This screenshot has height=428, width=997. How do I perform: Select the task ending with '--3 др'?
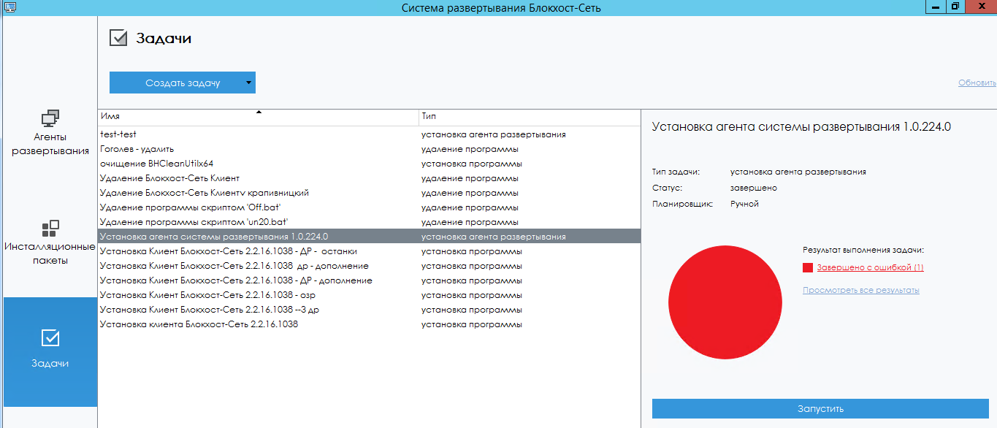tap(369, 310)
